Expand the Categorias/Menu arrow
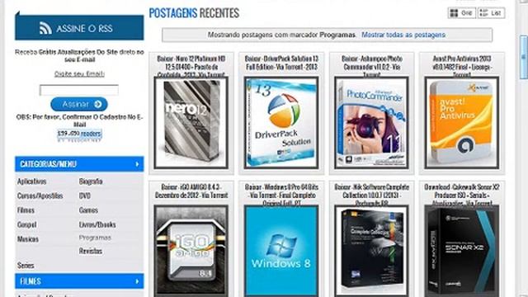The height and width of the screenshot is (297, 528). pos(137,164)
